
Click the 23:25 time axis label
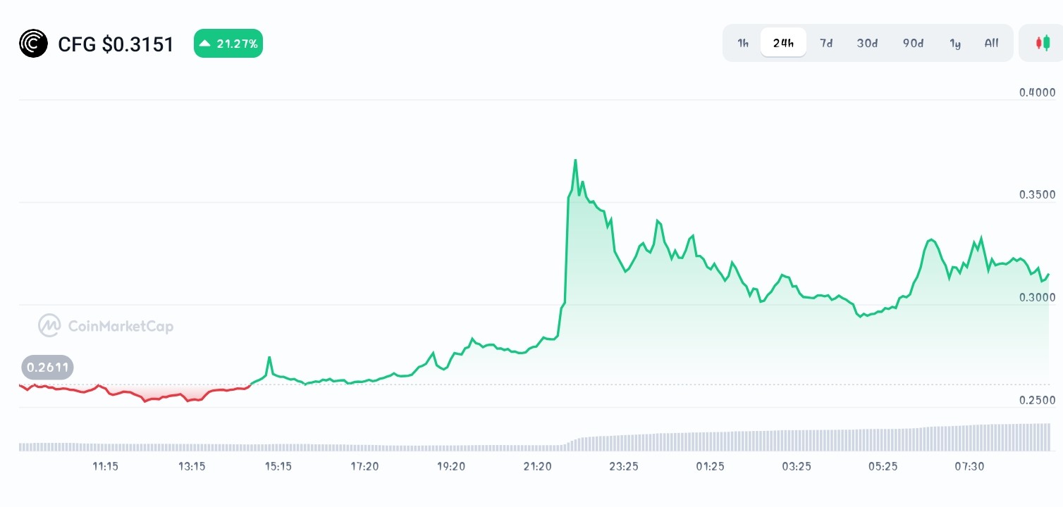click(x=624, y=466)
